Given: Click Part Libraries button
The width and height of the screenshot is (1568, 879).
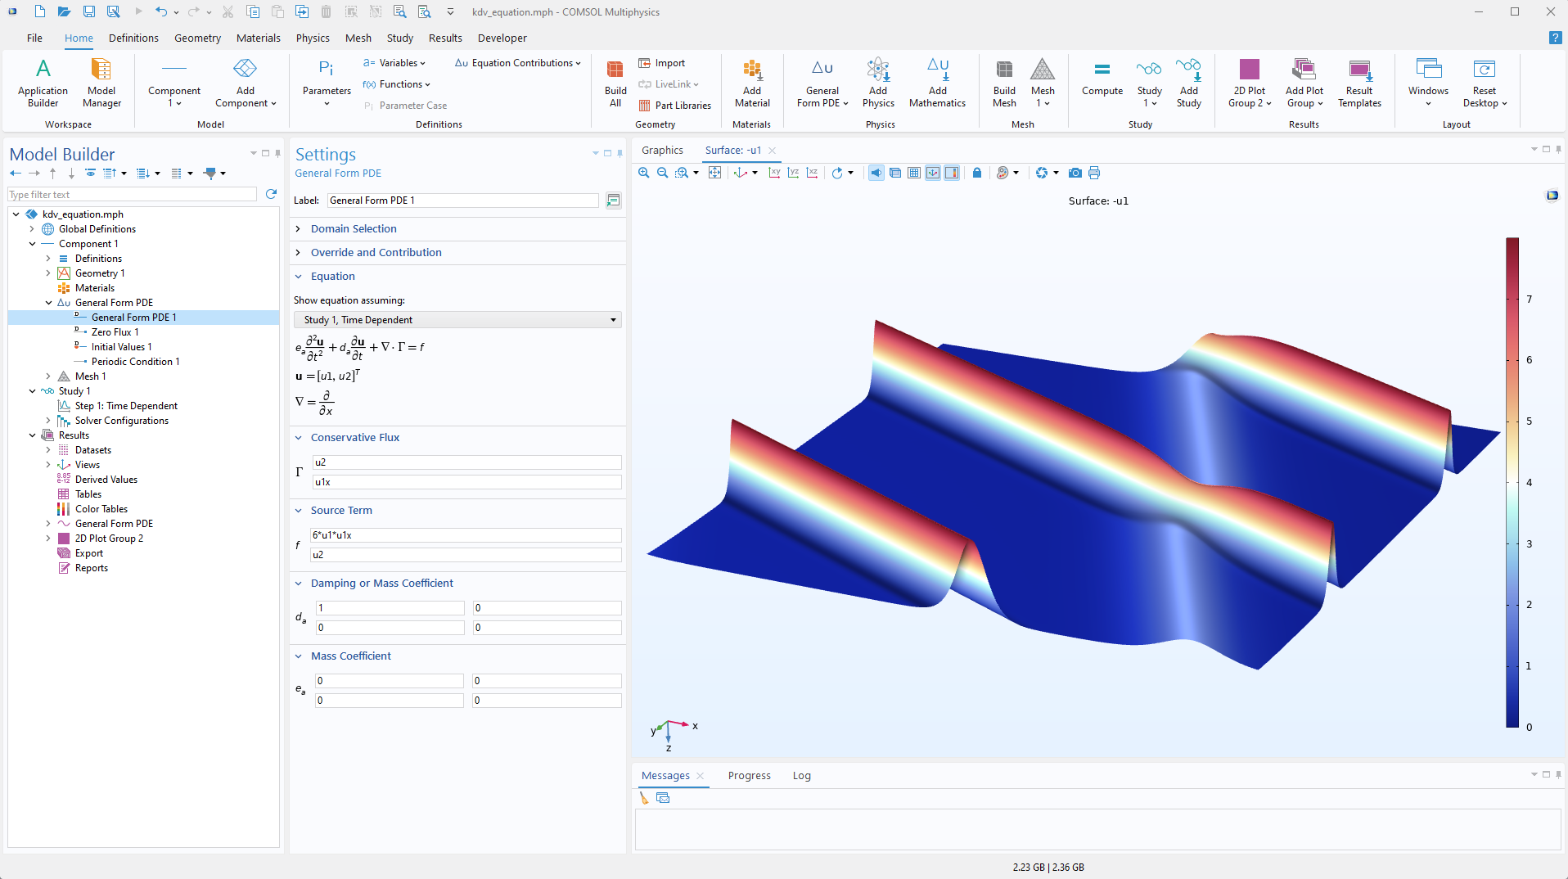Looking at the screenshot, I should click(x=675, y=106).
